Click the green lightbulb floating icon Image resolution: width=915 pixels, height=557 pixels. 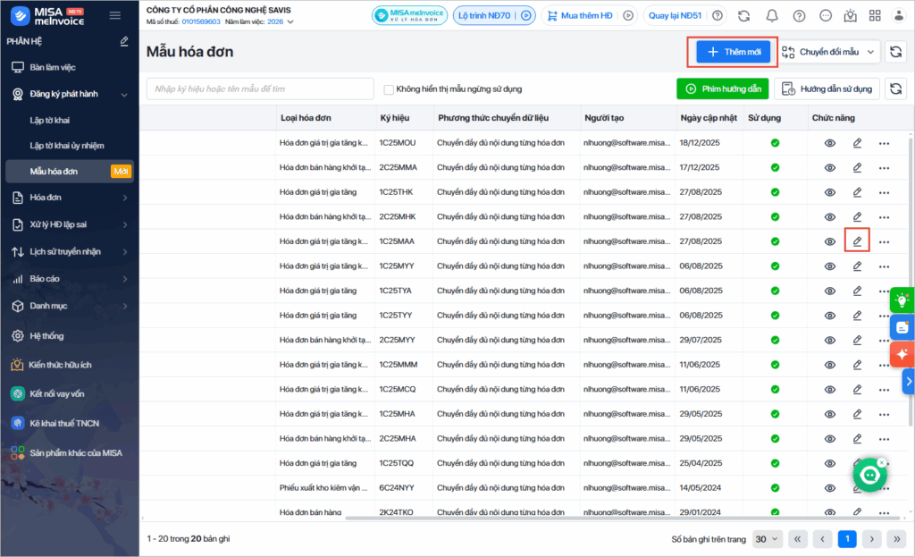[902, 300]
